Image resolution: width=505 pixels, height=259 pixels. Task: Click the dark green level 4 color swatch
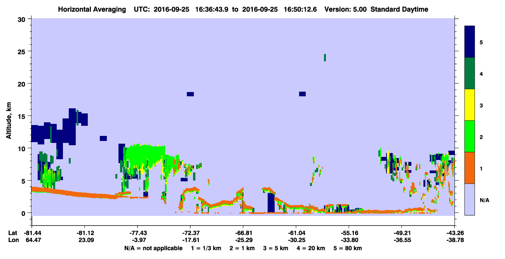coord(470,73)
